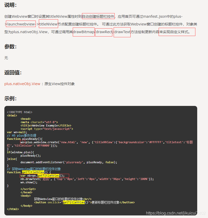Click the document.addEventListener code line
This screenshot has height=218, width=208.
point(69,162)
